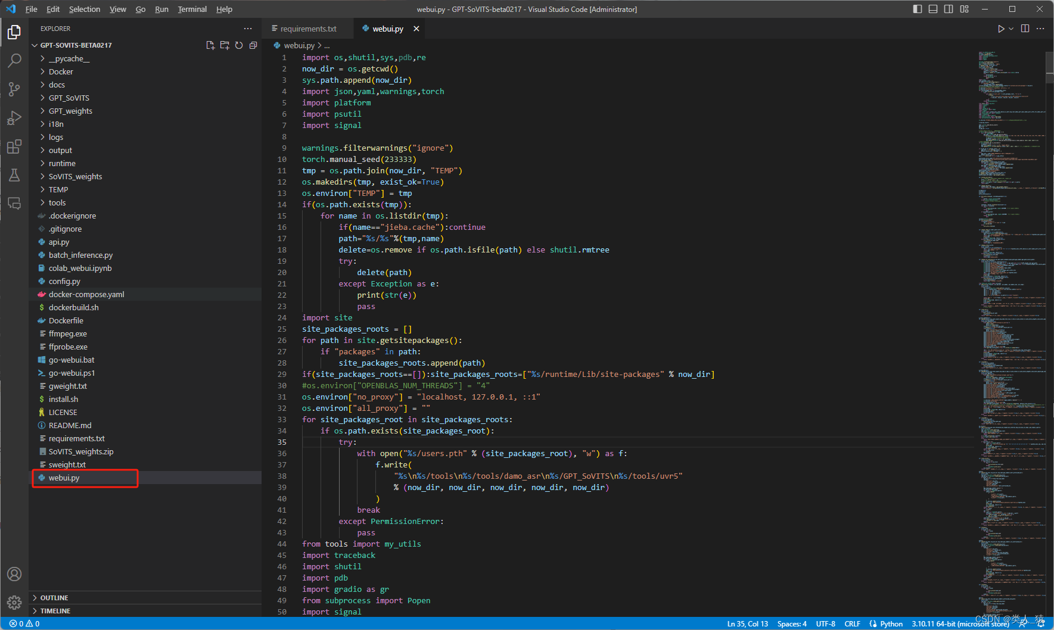Click line number 24 in the gutter
The height and width of the screenshot is (630, 1054).
coord(282,317)
